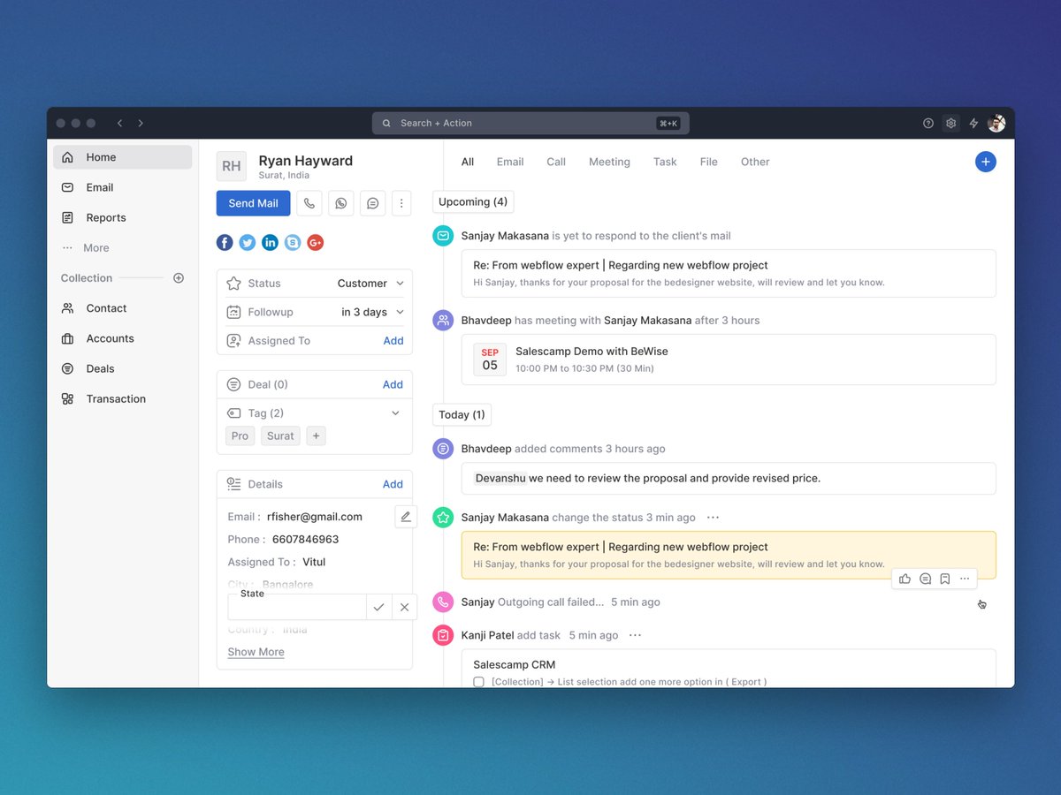
Task: Switch to the Call activity tab
Action: point(556,162)
